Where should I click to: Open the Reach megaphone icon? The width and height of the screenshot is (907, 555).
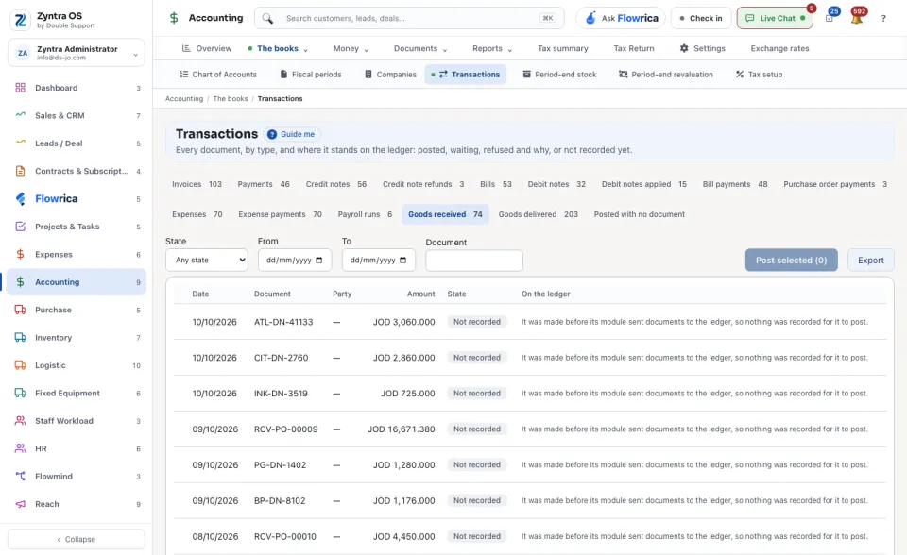pos(20,503)
